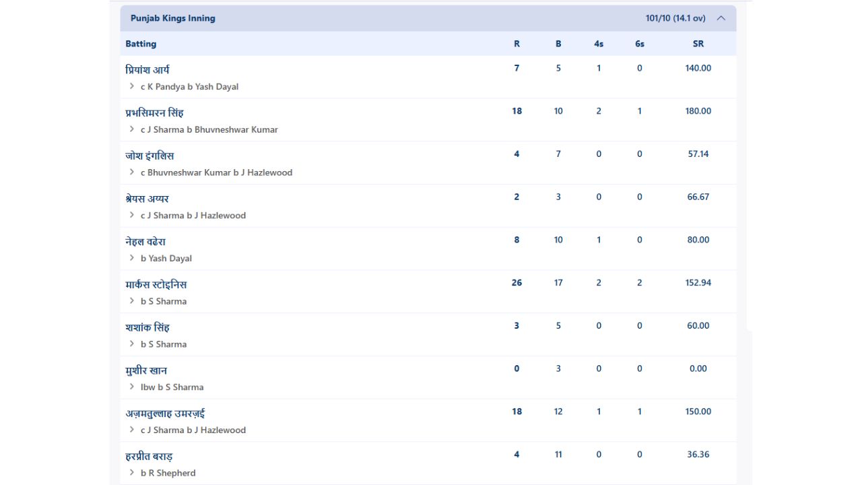Expand chevron next to b R Shepherd
The width and height of the screenshot is (862, 485).
pyautogui.click(x=132, y=473)
